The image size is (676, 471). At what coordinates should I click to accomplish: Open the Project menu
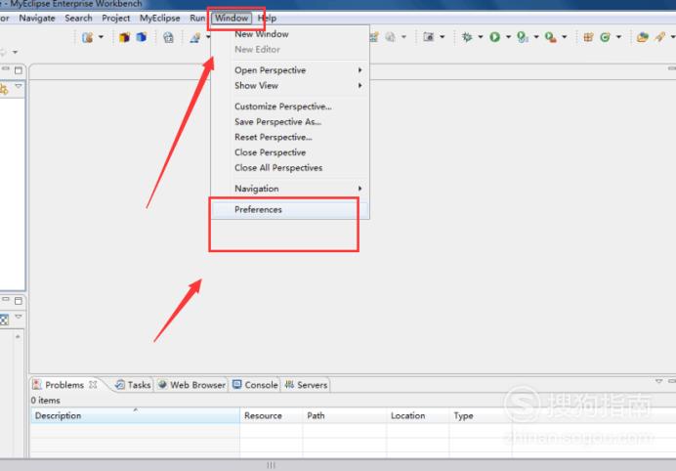pyautogui.click(x=116, y=19)
